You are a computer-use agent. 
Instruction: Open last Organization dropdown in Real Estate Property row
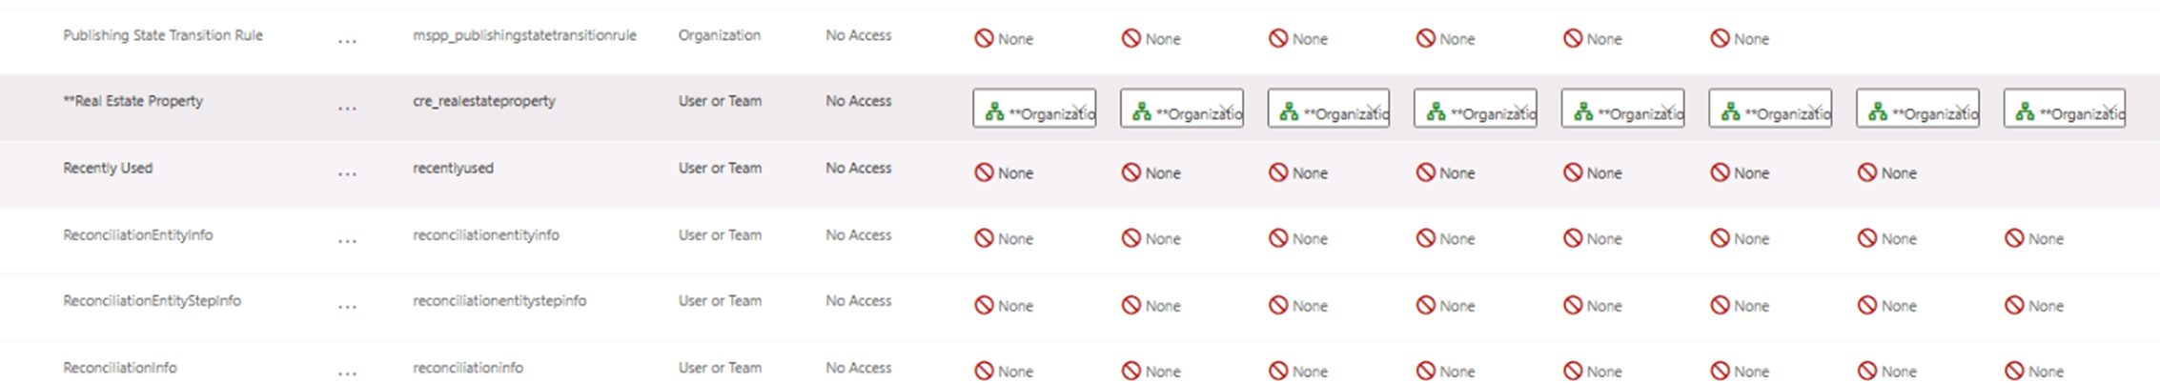(x=2064, y=109)
